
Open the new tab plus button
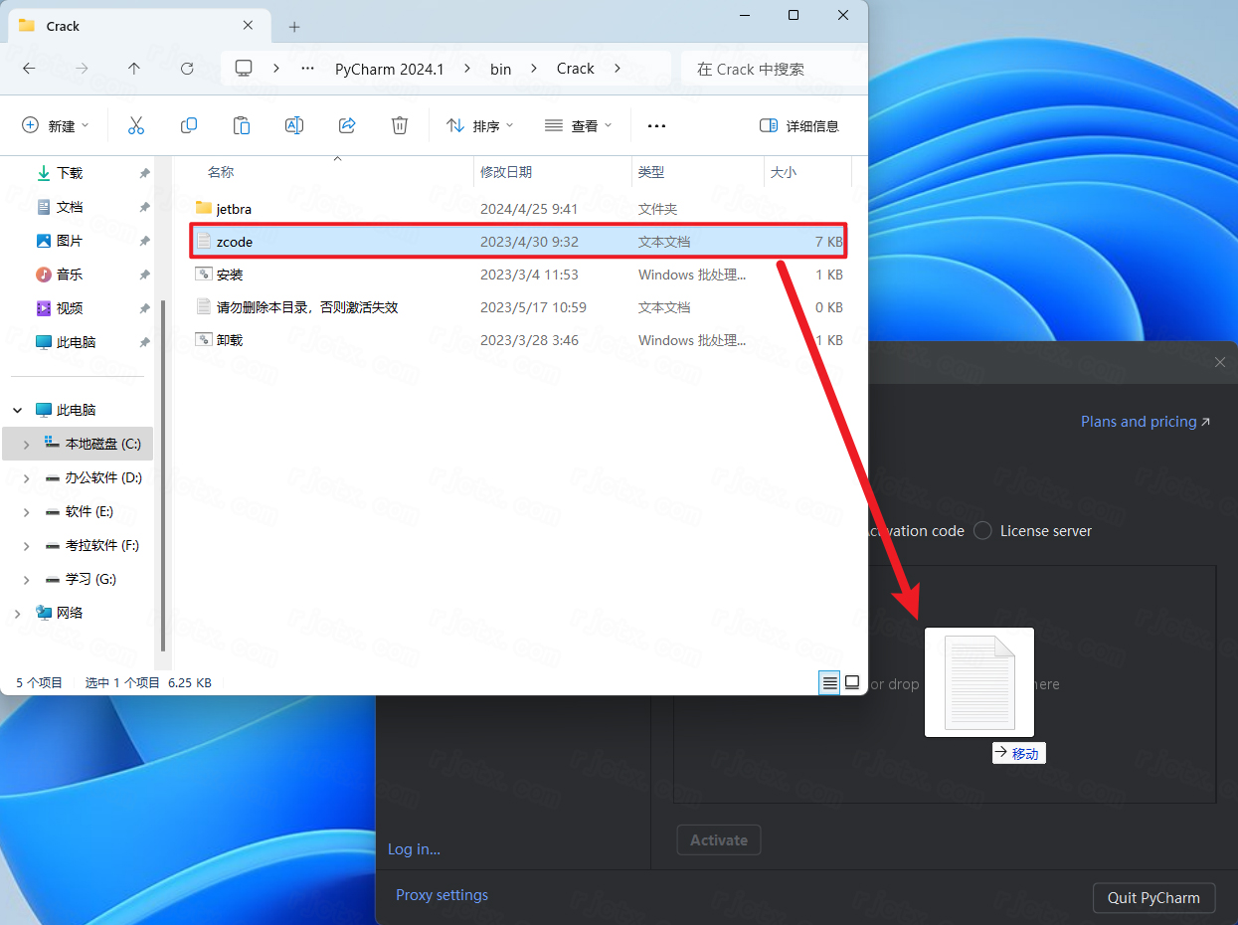[294, 27]
